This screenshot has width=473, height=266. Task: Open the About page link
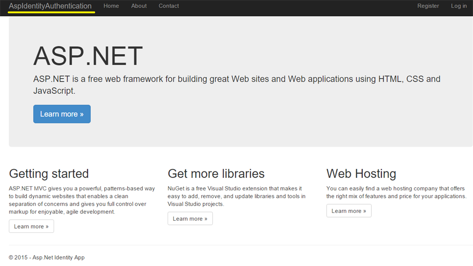coord(139,6)
